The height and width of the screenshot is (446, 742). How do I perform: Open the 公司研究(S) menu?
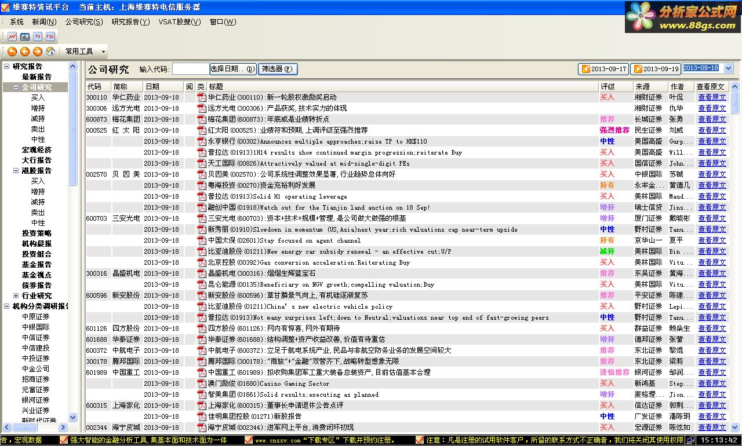coord(84,22)
